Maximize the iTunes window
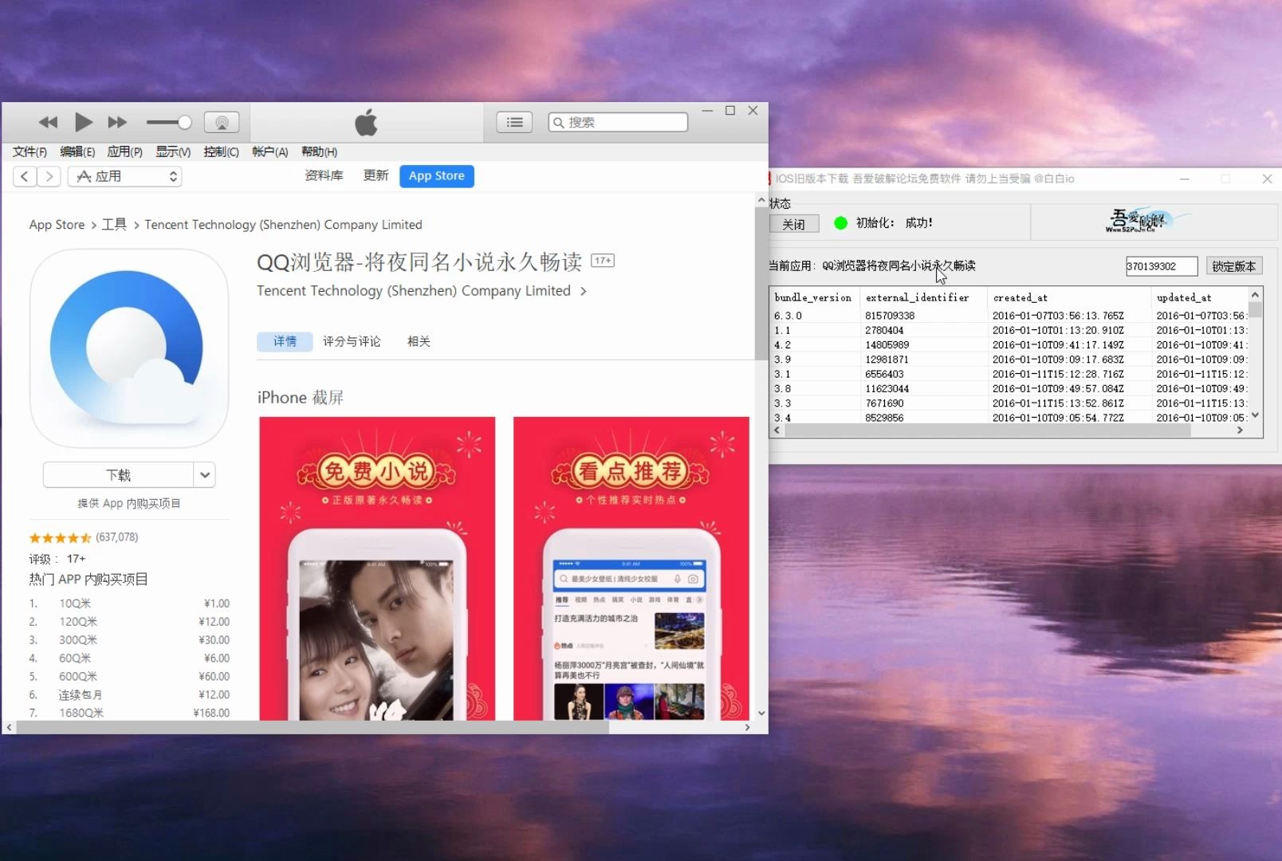 click(729, 111)
